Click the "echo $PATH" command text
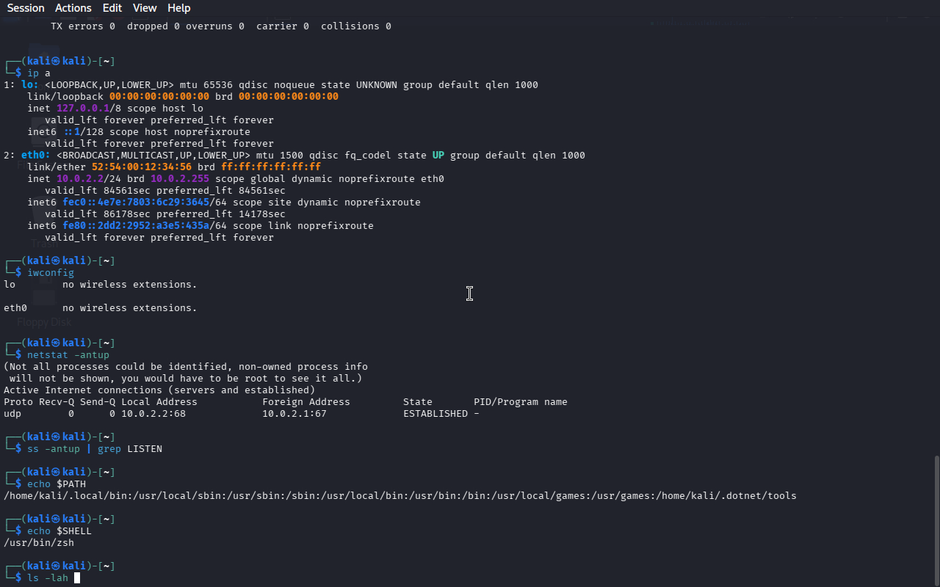This screenshot has width=940, height=587. 56,484
